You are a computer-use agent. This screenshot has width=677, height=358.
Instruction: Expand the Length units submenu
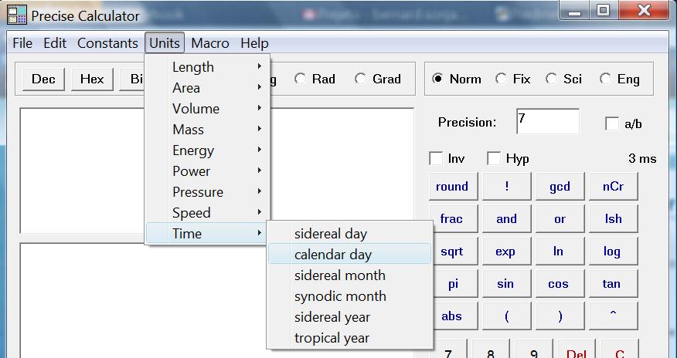(207, 67)
